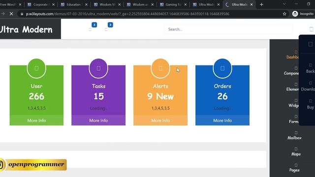Open Maps in the sidebar
315x177 pixels.
point(296,154)
